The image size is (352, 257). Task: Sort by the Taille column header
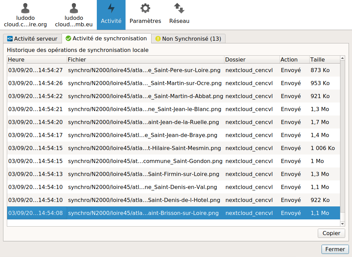click(x=324, y=59)
